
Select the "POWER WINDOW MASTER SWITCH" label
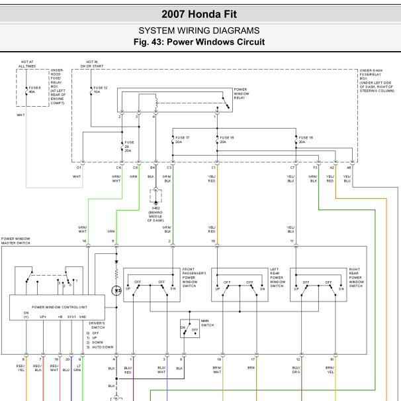pos(16,241)
